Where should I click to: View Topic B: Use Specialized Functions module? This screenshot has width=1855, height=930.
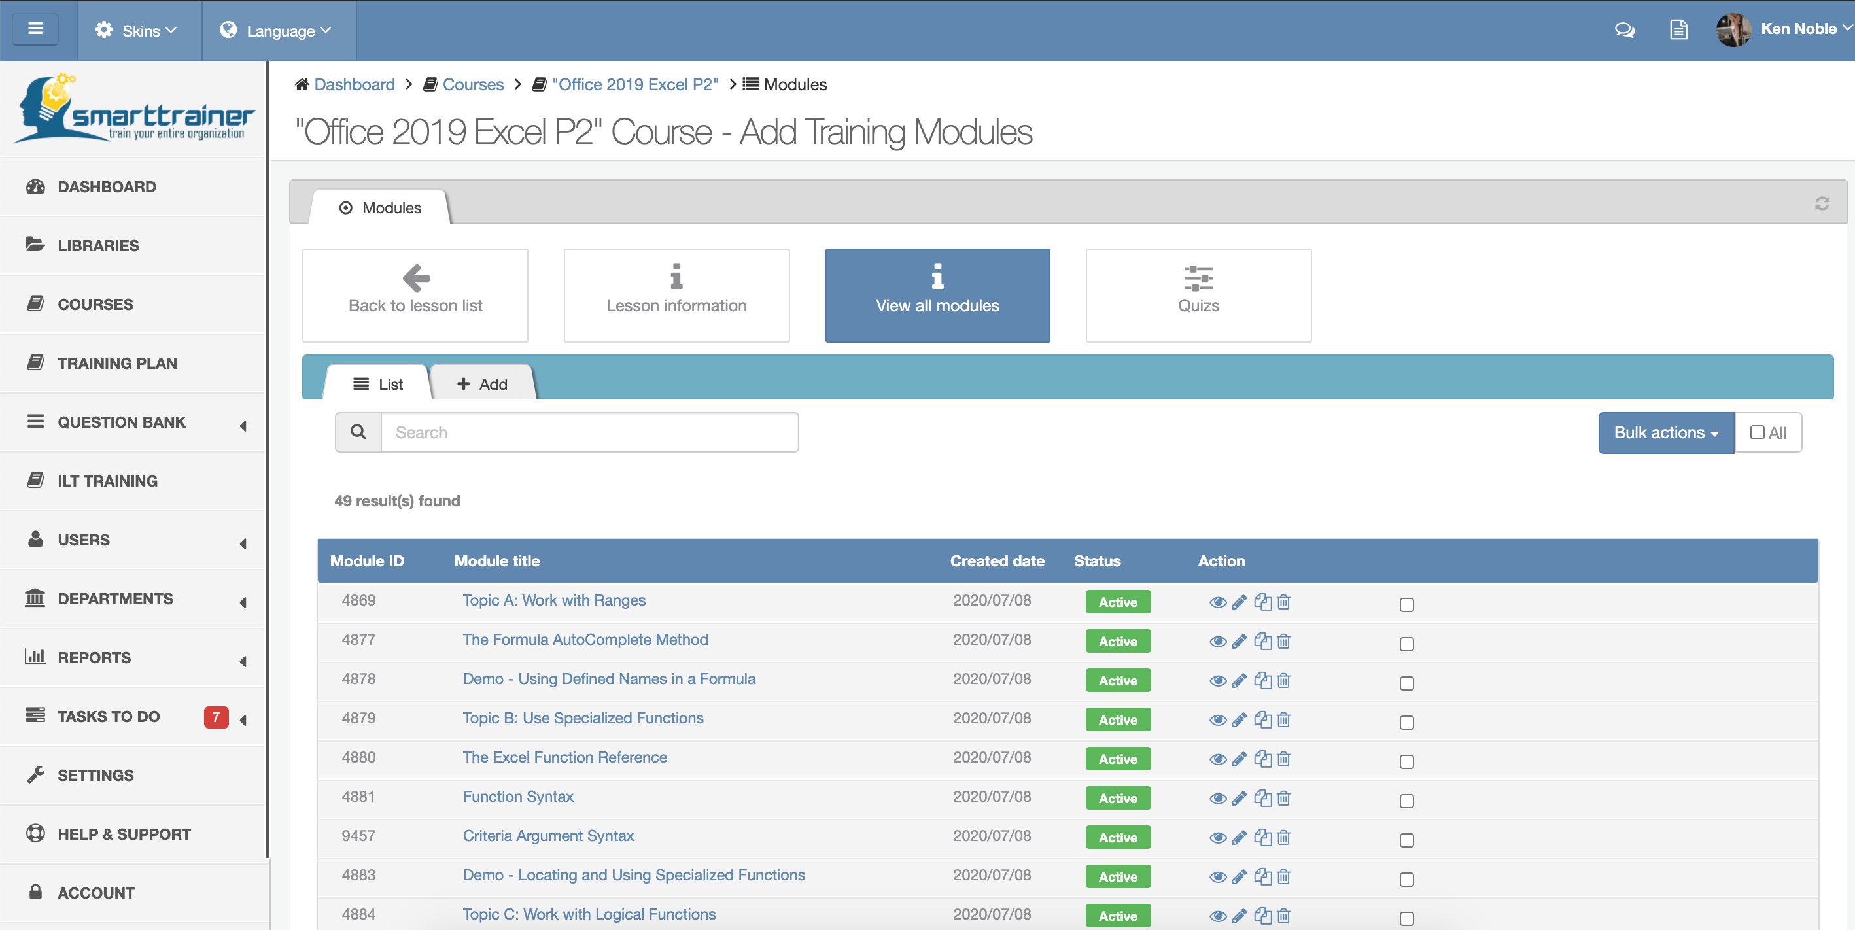click(1218, 720)
